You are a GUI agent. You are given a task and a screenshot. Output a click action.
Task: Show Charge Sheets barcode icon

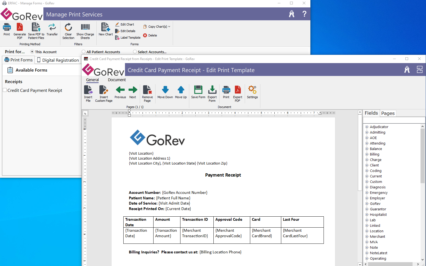pos(85,31)
